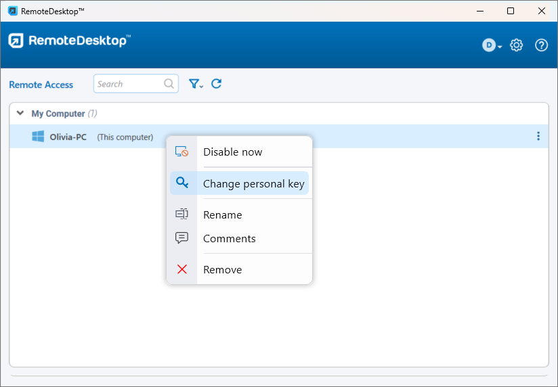Collapse the My Computer group
This screenshot has height=387, width=558.
tap(20, 114)
